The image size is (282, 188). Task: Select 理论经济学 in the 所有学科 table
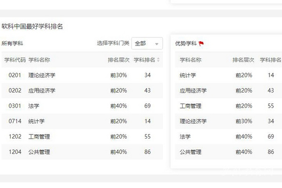click(42, 75)
